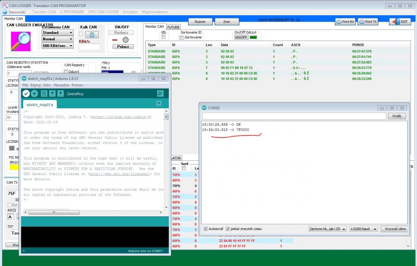Minimize the Arduino sketch window
This screenshot has height=266, width=417.
tap(143, 78)
